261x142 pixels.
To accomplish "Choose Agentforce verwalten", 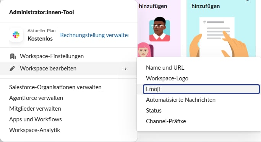I will pos(36,98).
